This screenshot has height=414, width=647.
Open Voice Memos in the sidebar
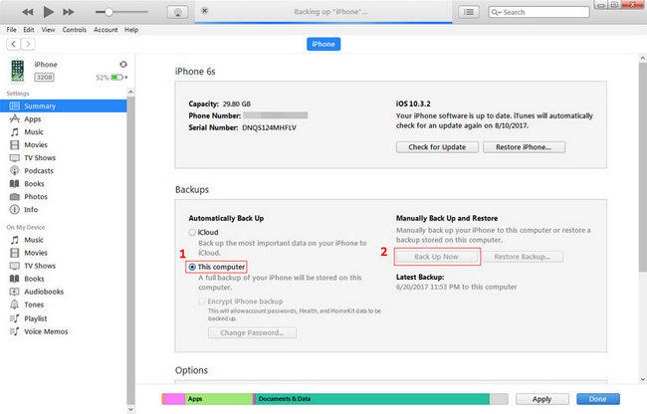point(46,331)
